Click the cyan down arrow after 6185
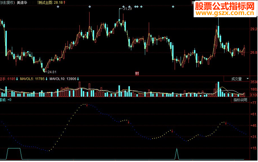This screenshot has width=258, height=162. point(17,79)
